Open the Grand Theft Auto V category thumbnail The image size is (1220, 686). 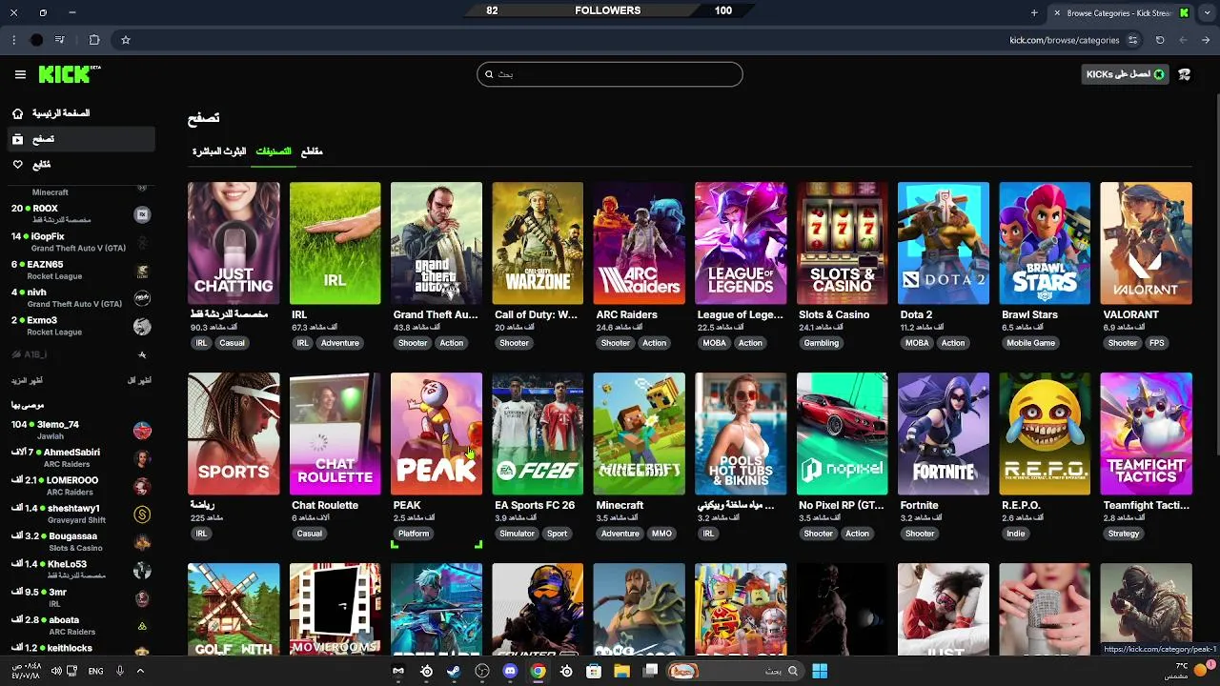coord(437,243)
